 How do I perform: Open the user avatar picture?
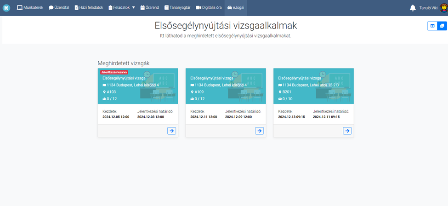443,8
